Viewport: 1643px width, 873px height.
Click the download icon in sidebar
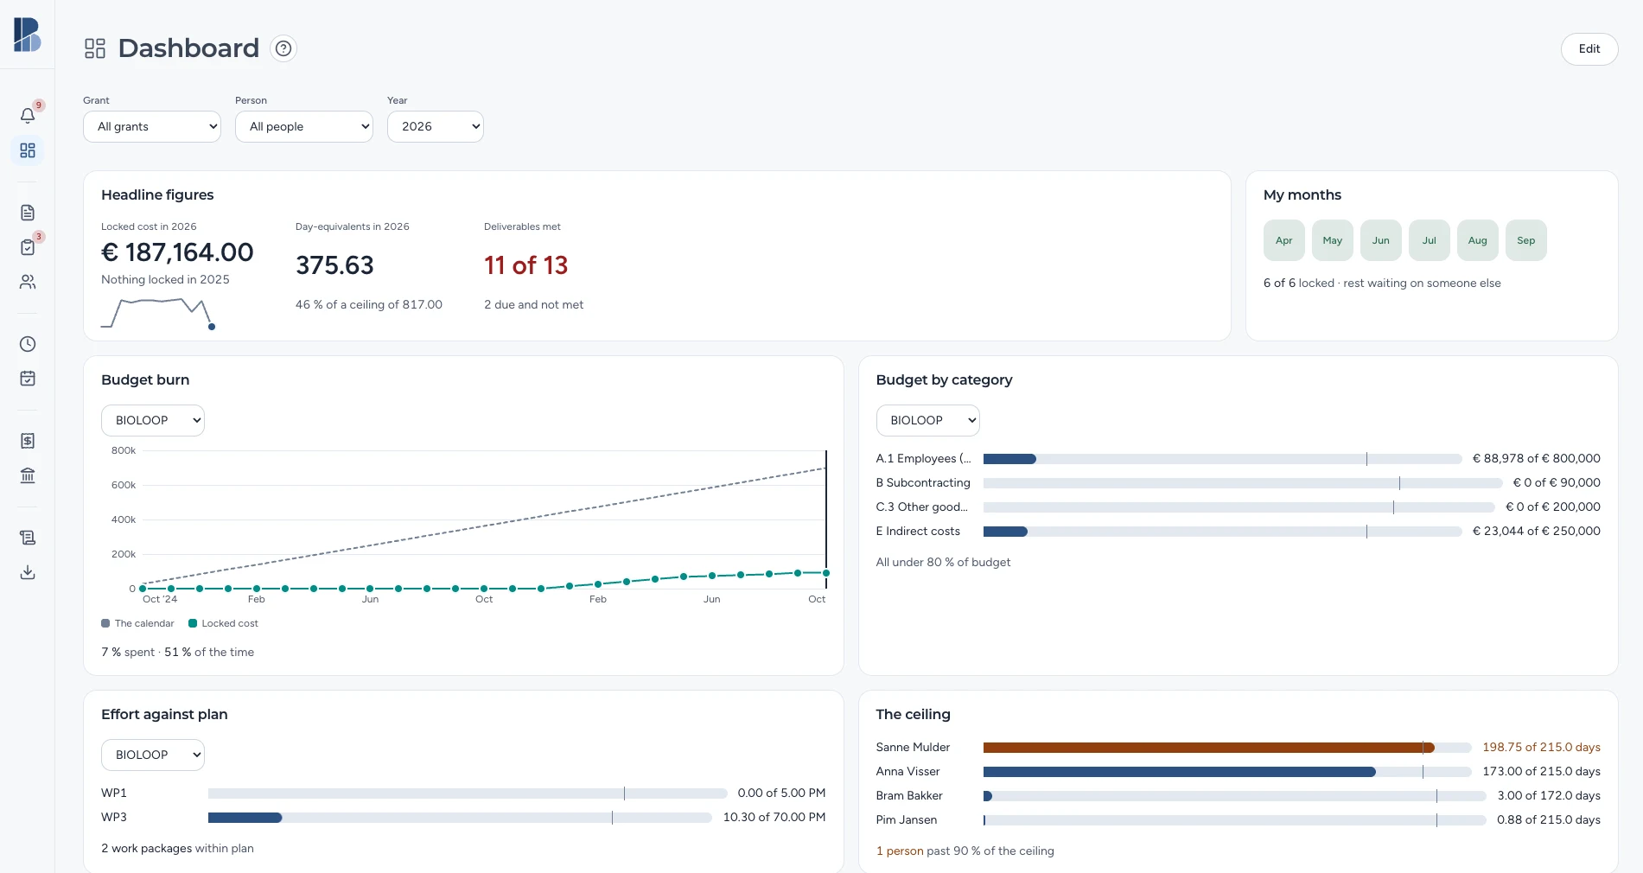[28, 572]
